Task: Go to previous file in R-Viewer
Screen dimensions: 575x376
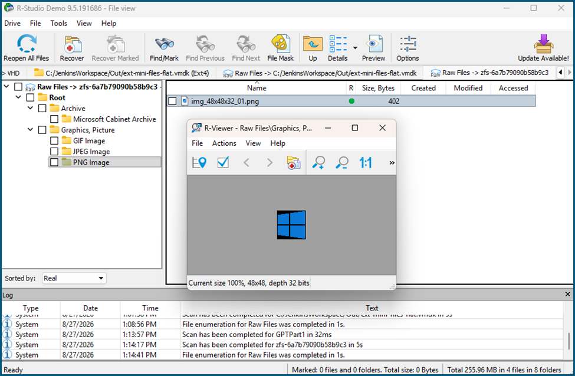Action: click(x=247, y=162)
